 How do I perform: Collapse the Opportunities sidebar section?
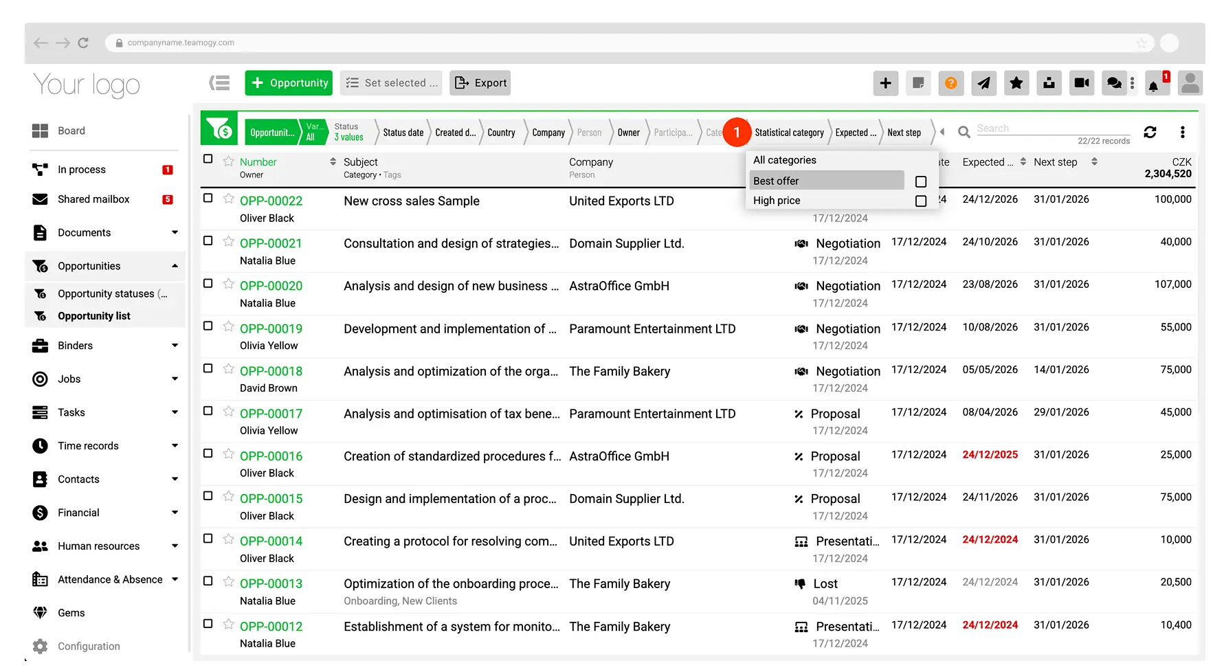click(x=175, y=266)
